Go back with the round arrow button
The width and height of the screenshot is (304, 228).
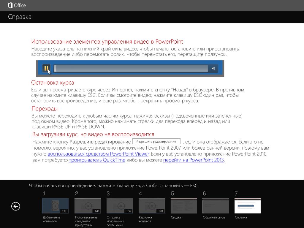click(x=15, y=206)
